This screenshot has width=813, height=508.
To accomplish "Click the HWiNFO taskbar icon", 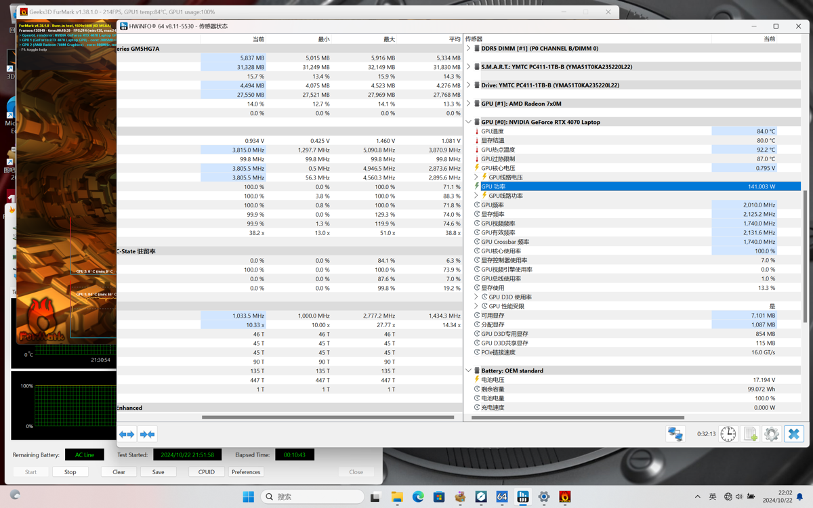I will (x=523, y=496).
